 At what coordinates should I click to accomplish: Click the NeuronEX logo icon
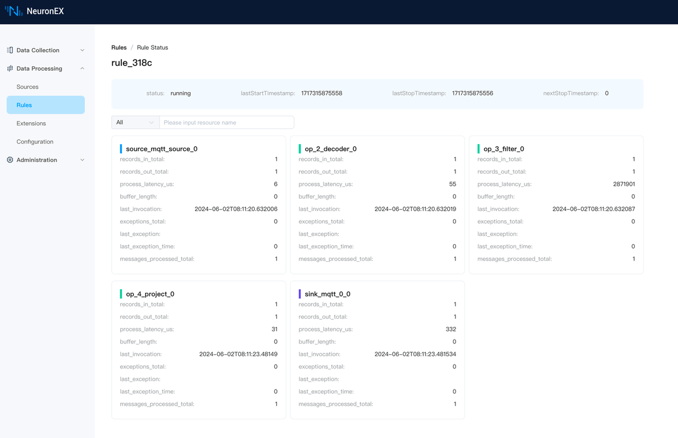click(14, 11)
